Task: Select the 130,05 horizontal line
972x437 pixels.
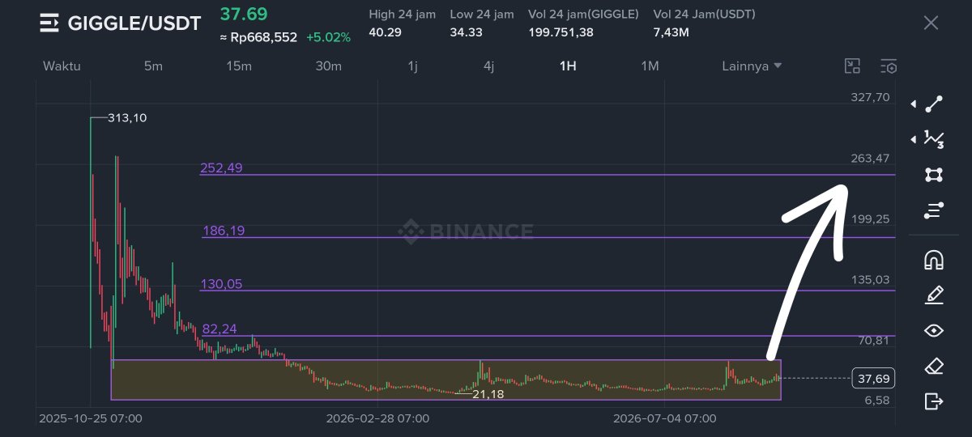Action: click(x=548, y=290)
